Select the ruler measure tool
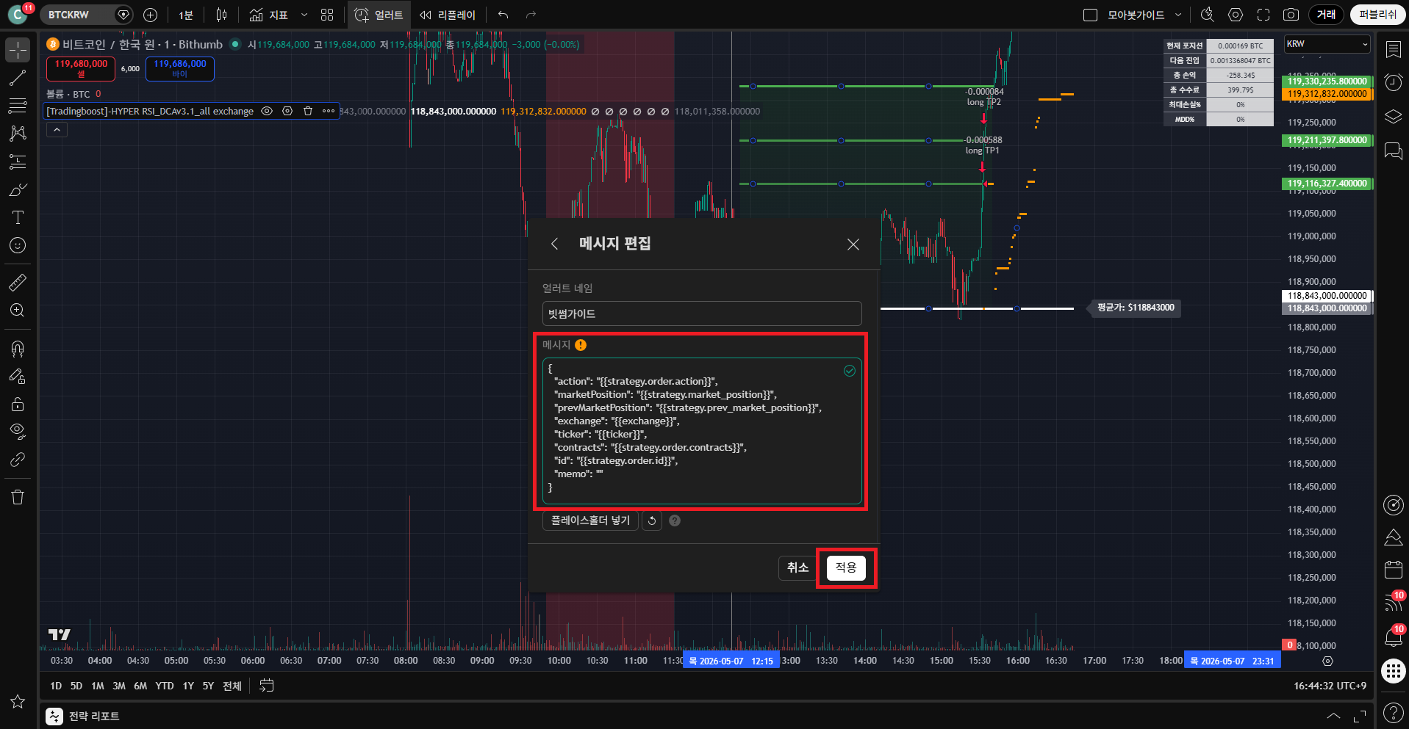Viewport: 1409px width, 729px height. click(x=18, y=282)
